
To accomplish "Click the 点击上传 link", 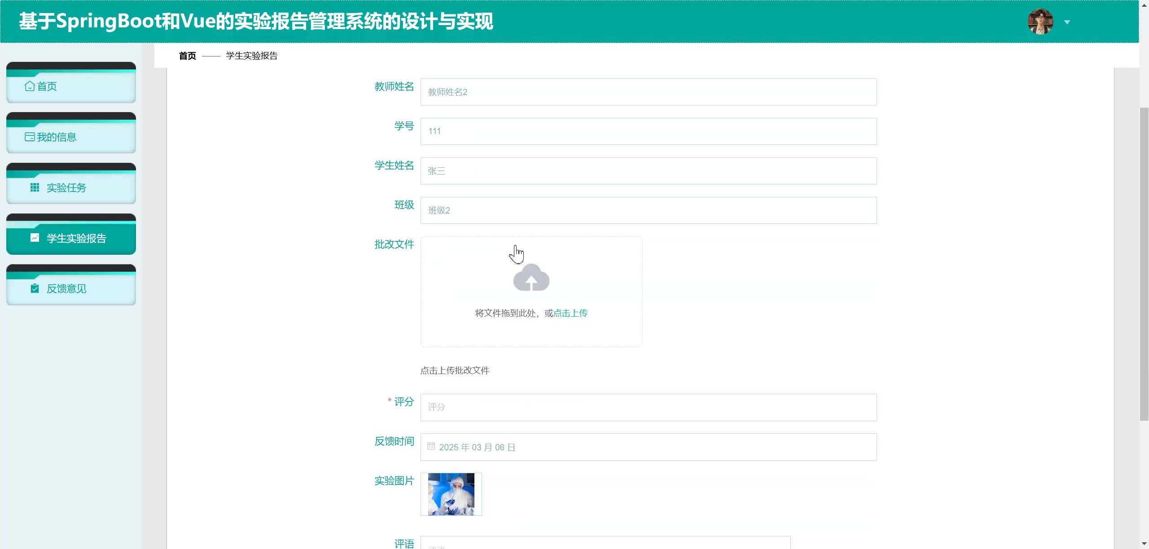I will tap(570, 313).
